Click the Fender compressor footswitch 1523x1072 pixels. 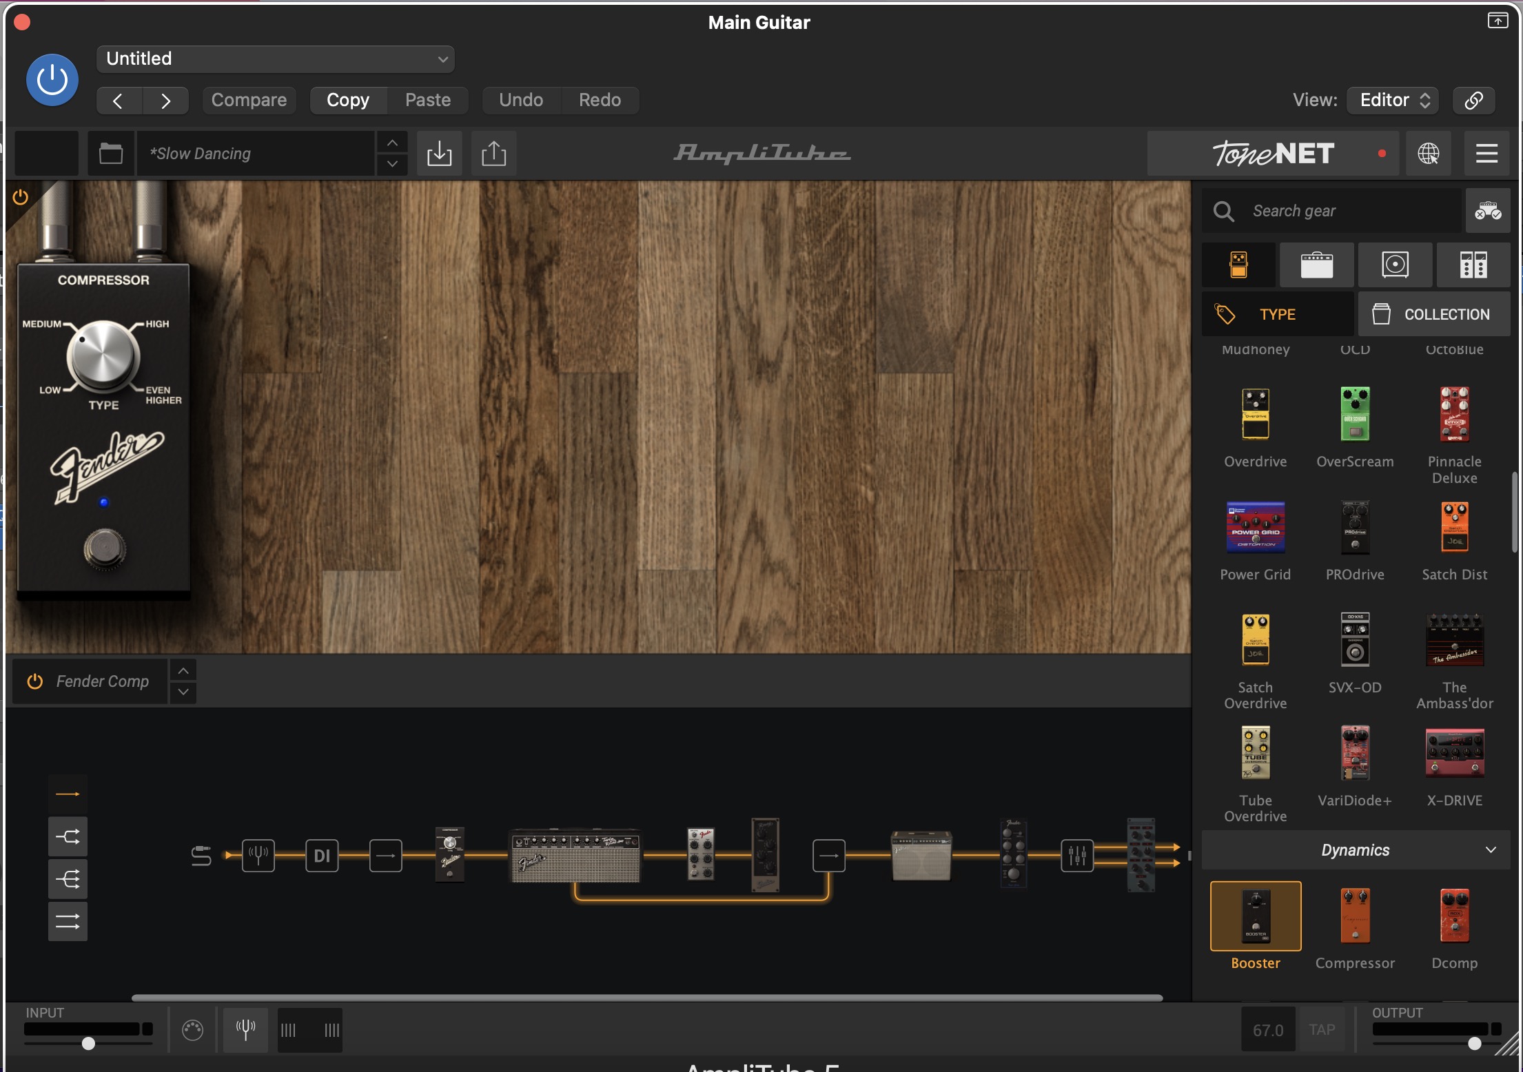tap(105, 549)
